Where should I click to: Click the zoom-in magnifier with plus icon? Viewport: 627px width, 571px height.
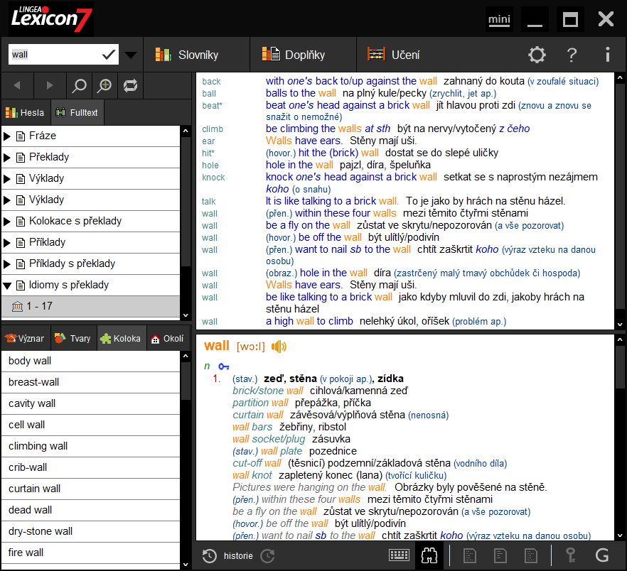[105, 85]
